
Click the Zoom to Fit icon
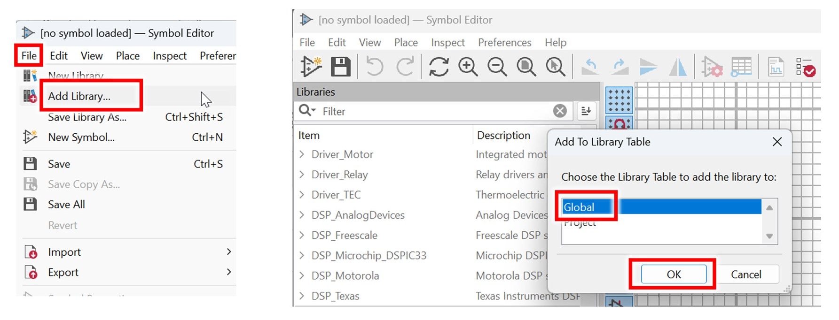[526, 66]
